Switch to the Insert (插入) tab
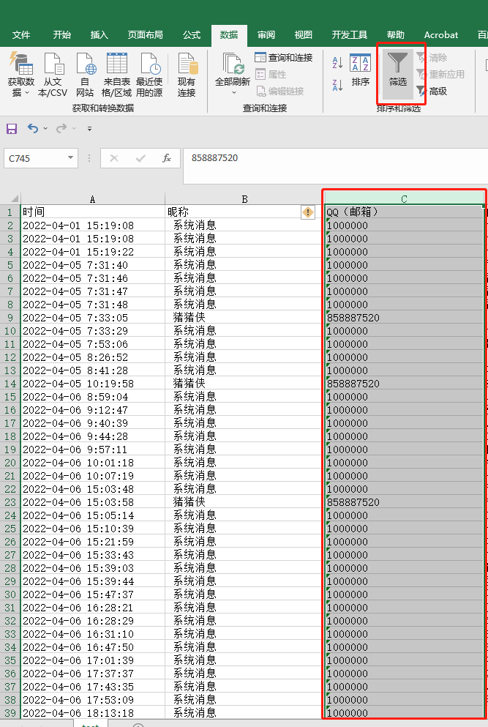Image resolution: width=488 pixels, height=727 pixels. [100, 34]
